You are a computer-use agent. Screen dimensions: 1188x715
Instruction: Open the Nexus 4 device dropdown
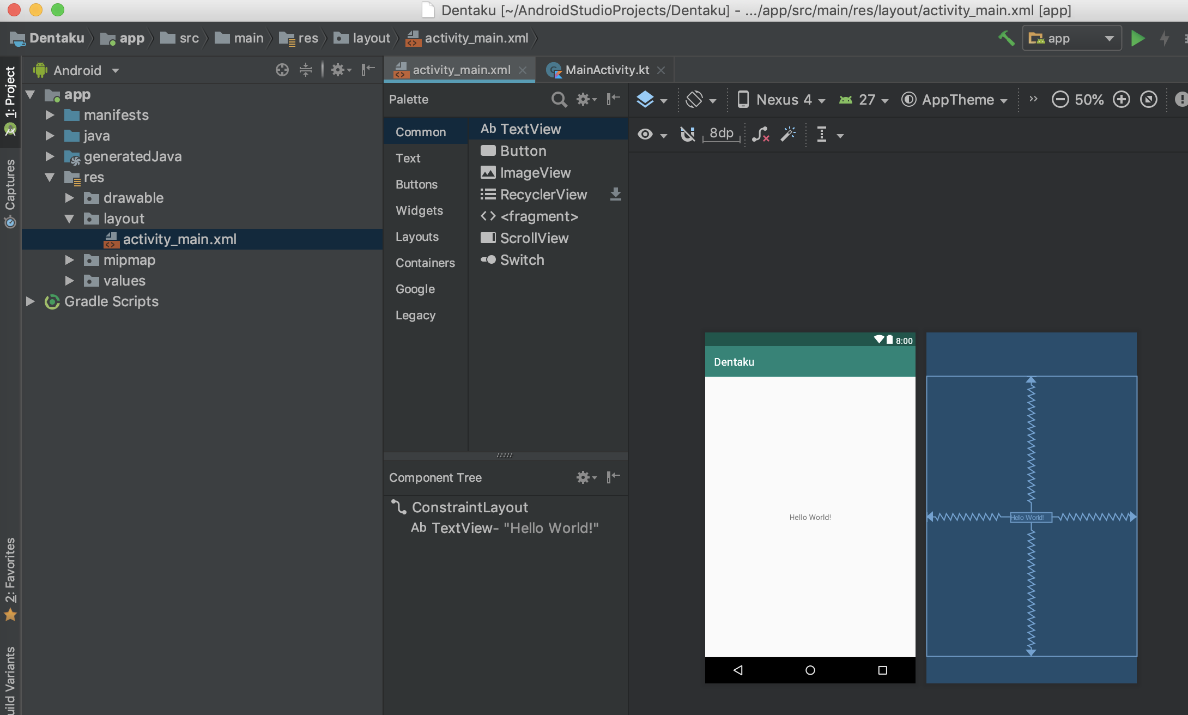coord(781,100)
